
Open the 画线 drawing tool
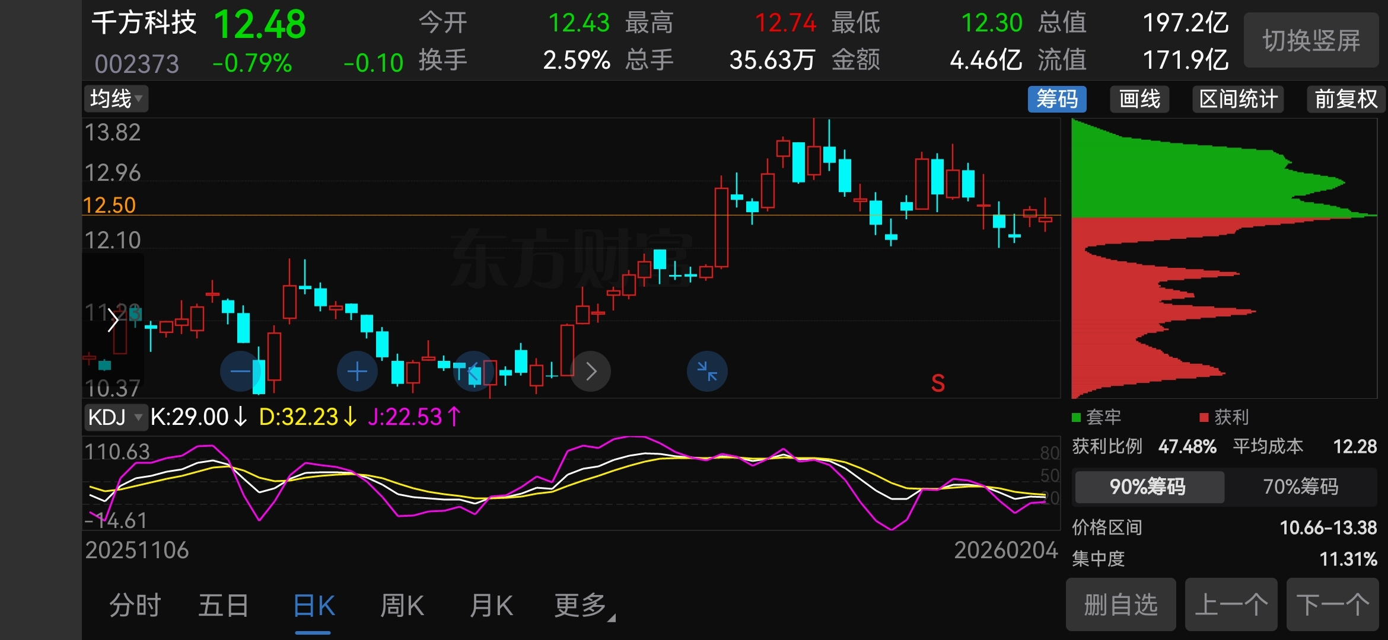1139,99
